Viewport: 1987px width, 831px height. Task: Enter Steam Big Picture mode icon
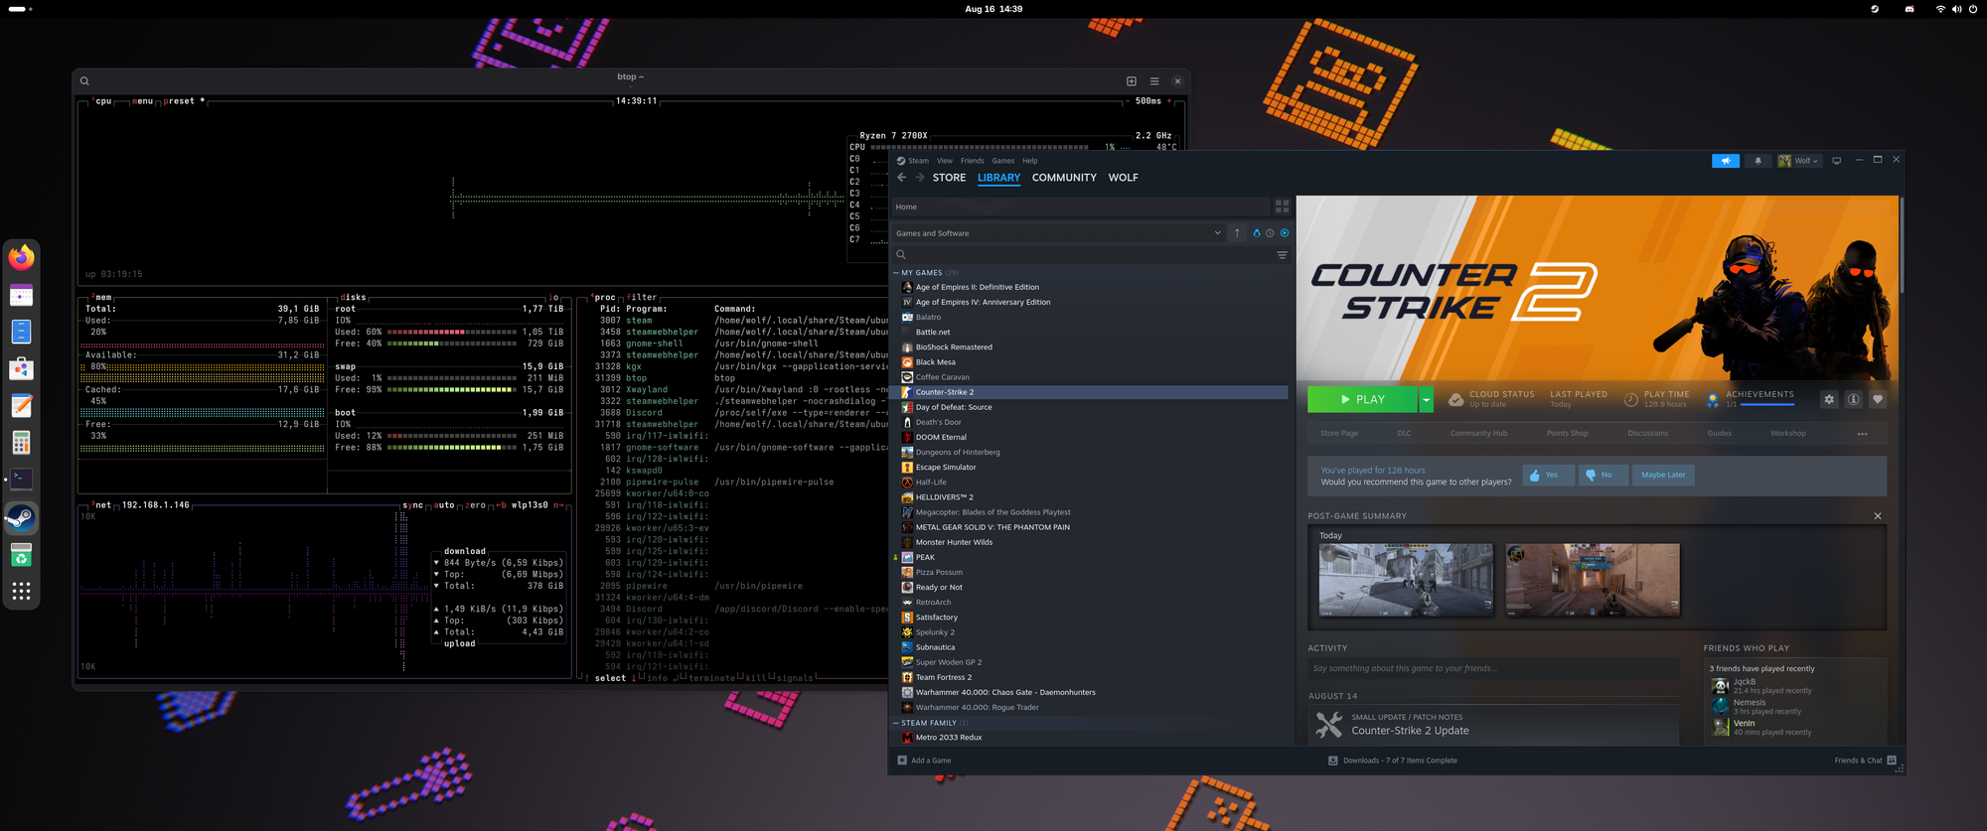pyautogui.click(x=1837, y=161)
